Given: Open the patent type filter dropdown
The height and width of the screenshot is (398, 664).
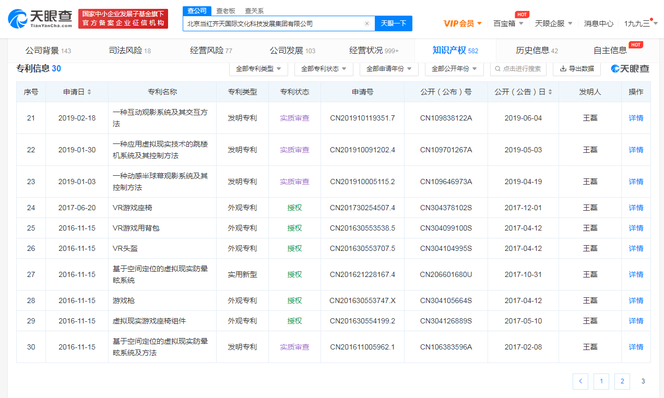Looking at the screenshot, I should coord(258,68).
